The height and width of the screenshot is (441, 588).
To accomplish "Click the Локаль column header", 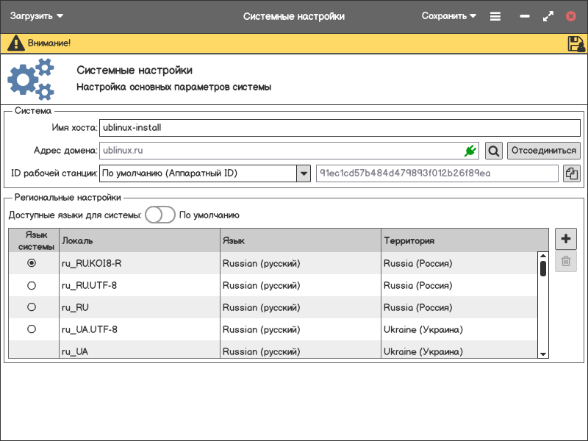I will pos(140,240).
